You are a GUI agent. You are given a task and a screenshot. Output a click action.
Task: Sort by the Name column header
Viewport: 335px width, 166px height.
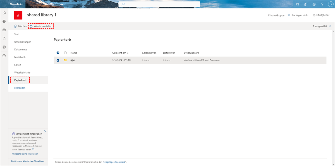tap(74, 53)
